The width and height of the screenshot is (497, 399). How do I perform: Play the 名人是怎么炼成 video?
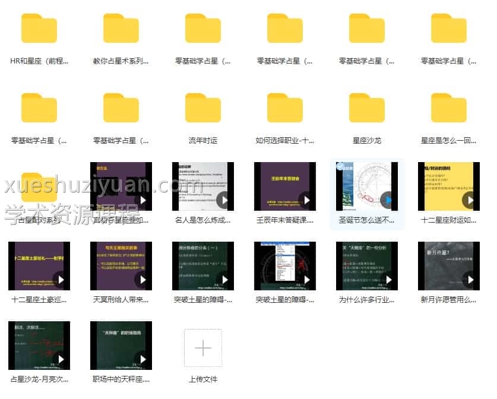202,186
